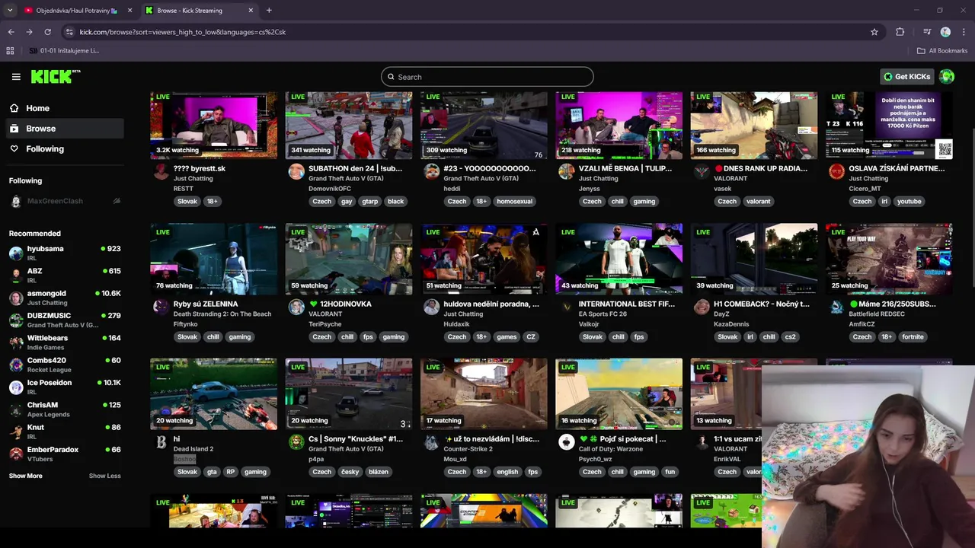This screenshot has height=548, width=975.
Task: Open browser extensions puzzle icon
Action: (900, 32)
